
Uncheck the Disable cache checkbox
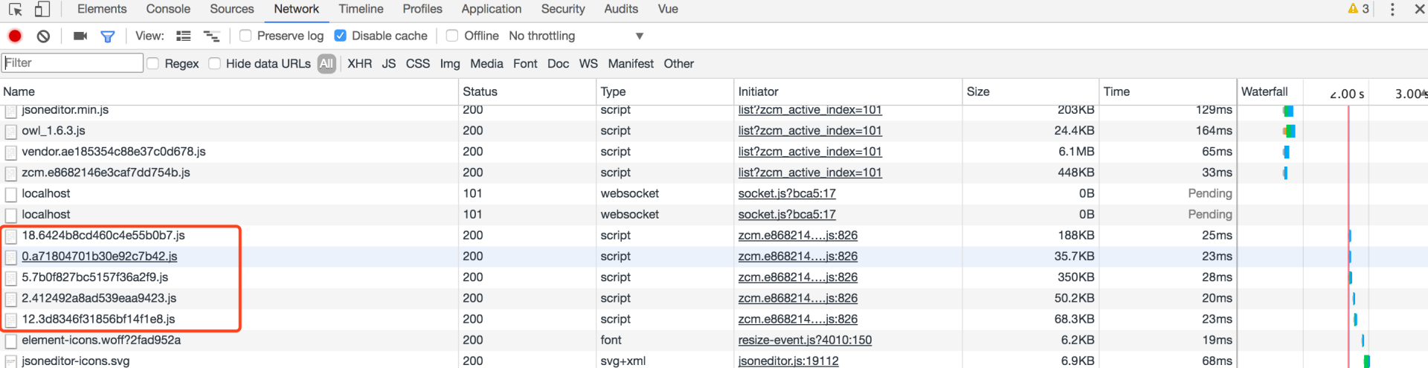pyautogui.click(x=341, y=36)
